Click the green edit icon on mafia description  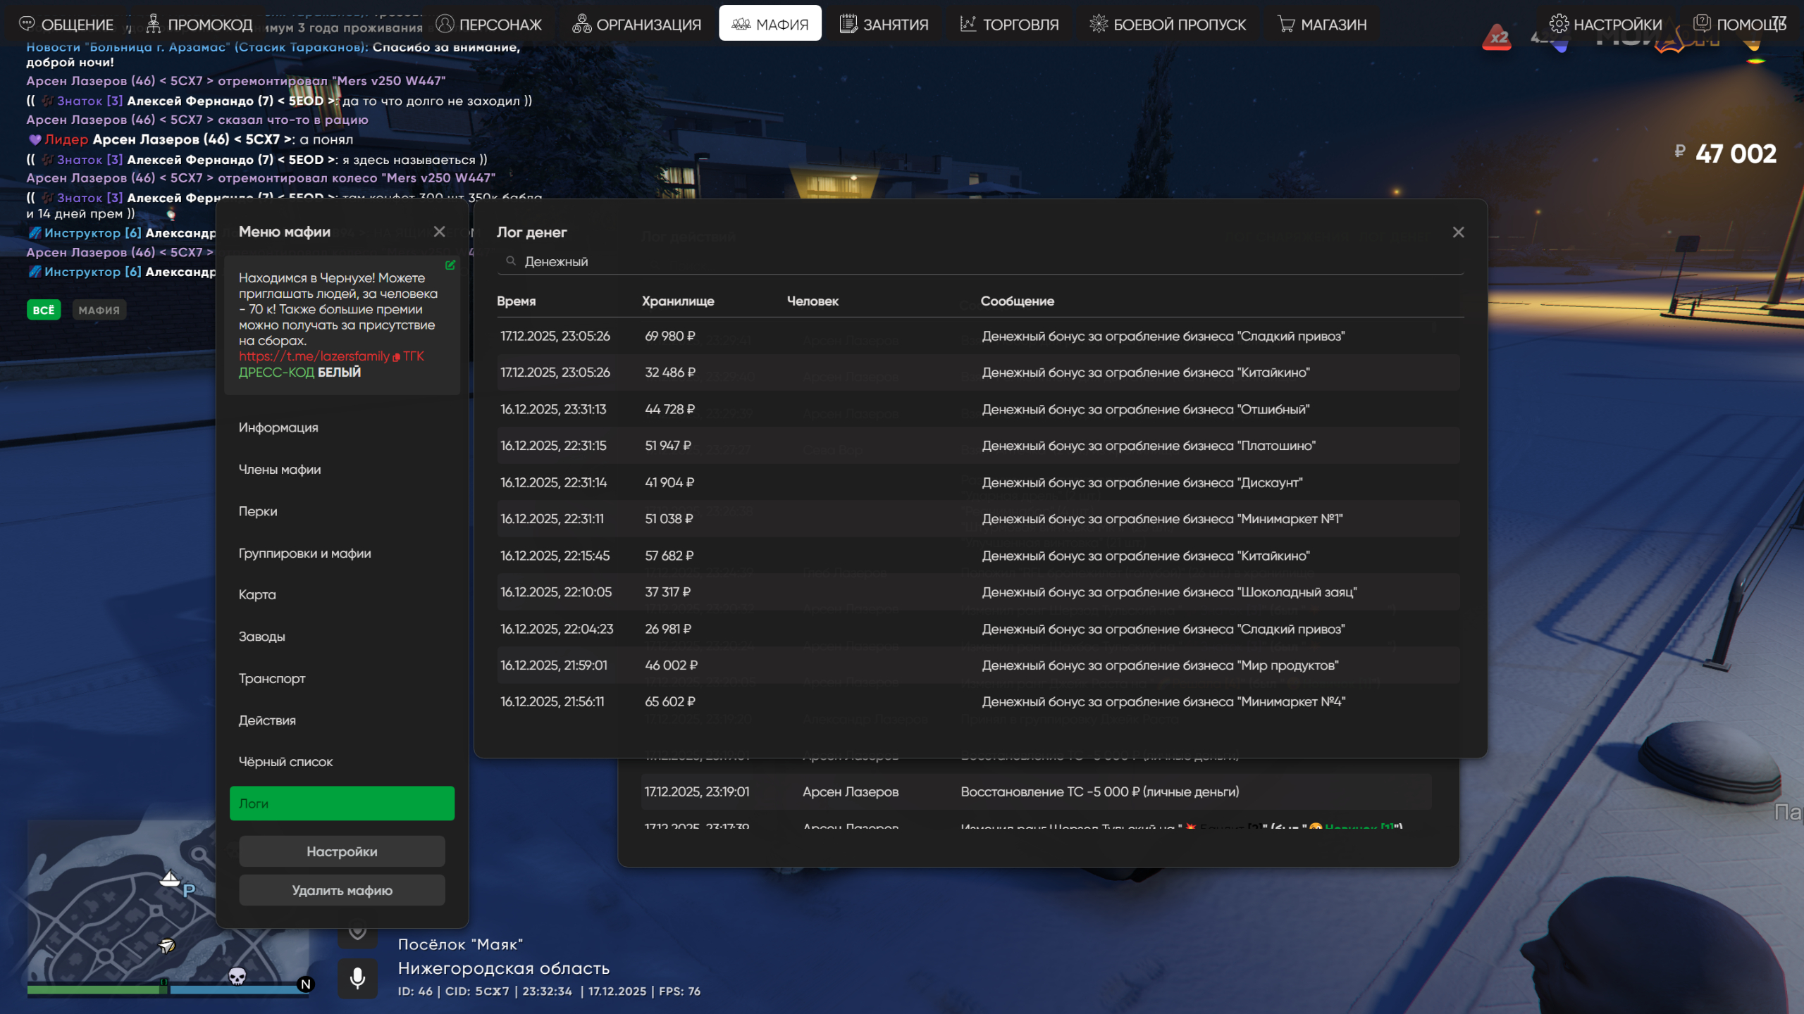[x=450, y=265]
